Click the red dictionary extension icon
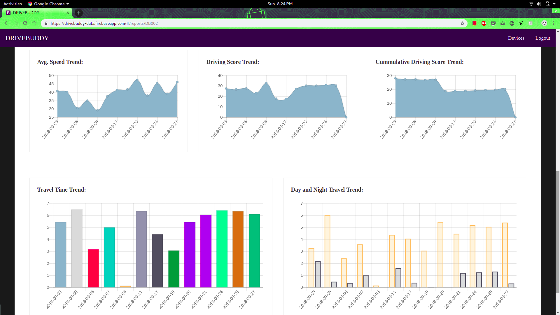Viewport: 560px width, 315px height. point(475,23)
